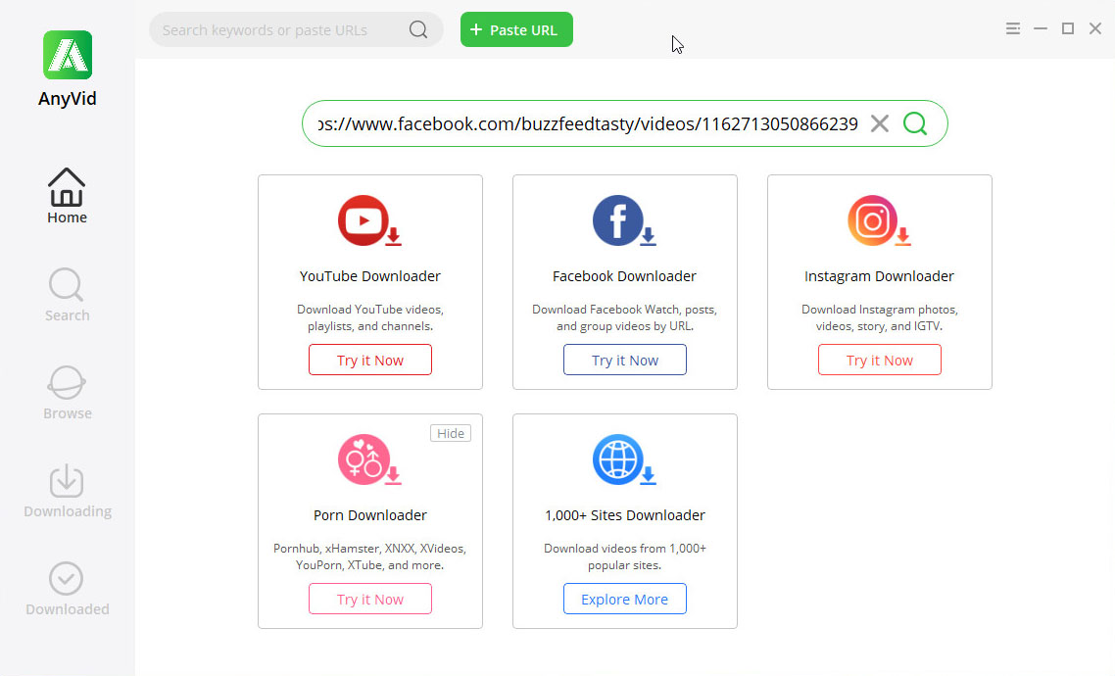This screenshot has width=1115, height=676.
Task: Click the 'Download YouTube videos, playlists' description
Action: click(x=369, y=317)
